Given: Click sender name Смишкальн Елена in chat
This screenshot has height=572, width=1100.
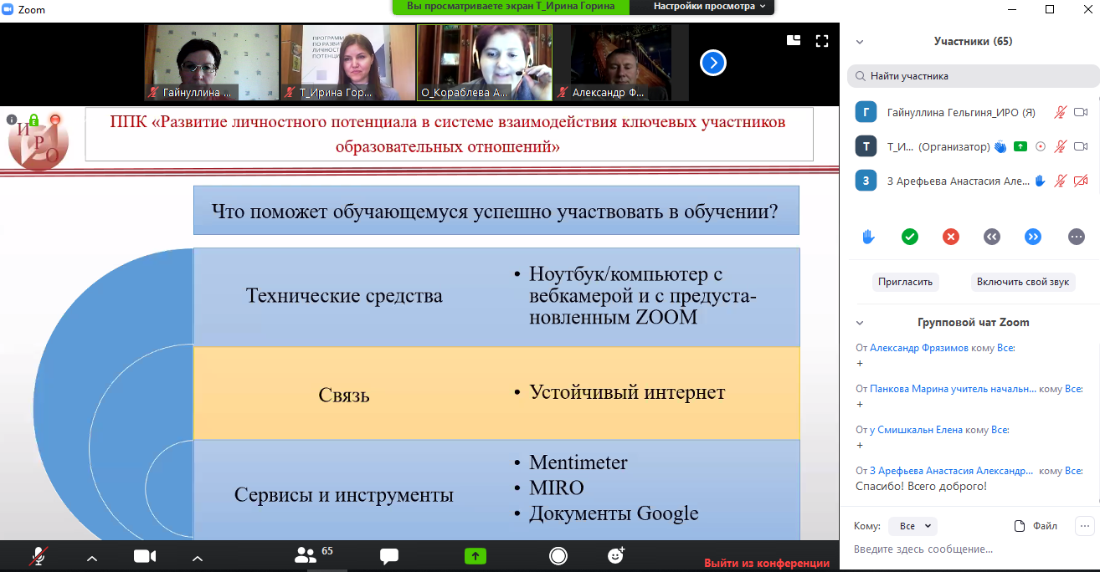Looking at the screenshot, I should coord(916,430).
